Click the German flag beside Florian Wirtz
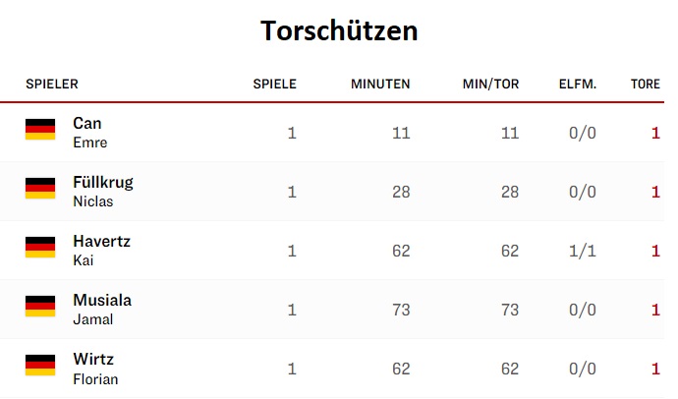 40,366
